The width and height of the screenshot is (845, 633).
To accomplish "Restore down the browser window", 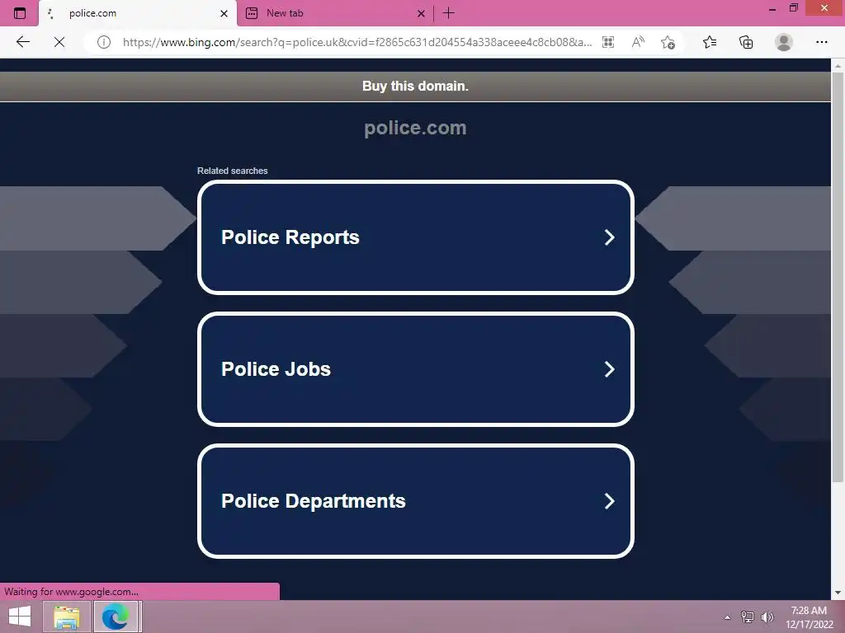I will pos(794,8).
